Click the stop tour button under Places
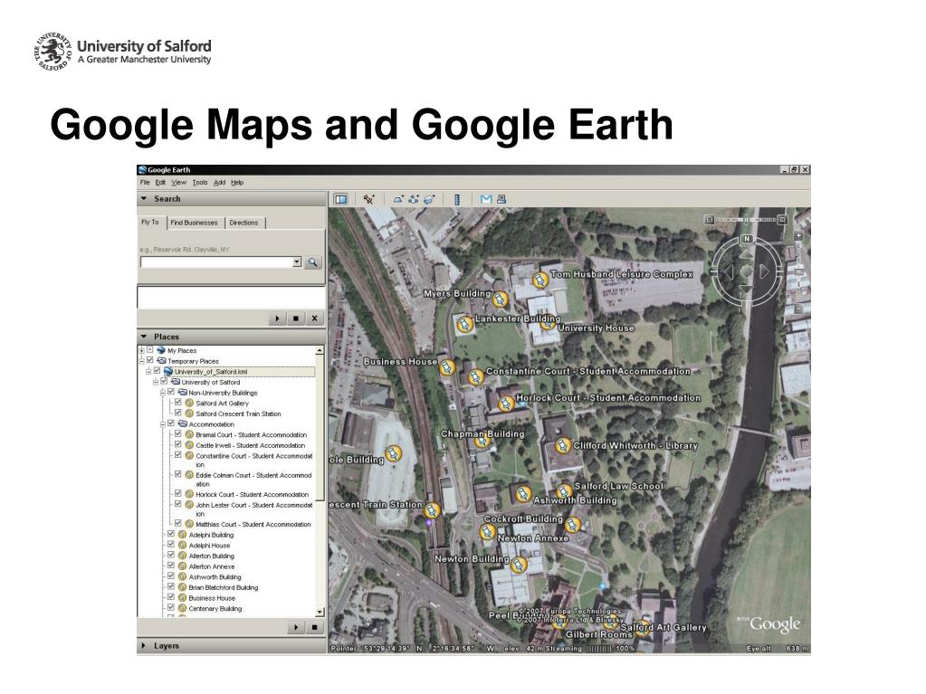Image resolution: width=926 pixels, height=694 pixels. [x=315, y=627]
